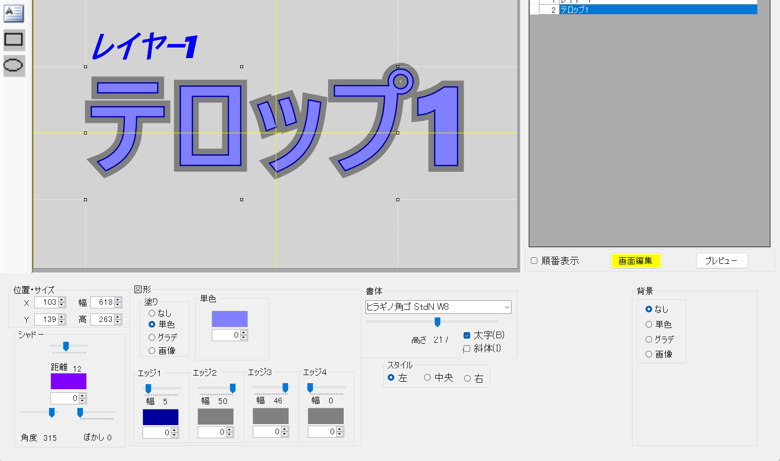Open the エッジ3 gray color swatch

click(x=270, y=416)
